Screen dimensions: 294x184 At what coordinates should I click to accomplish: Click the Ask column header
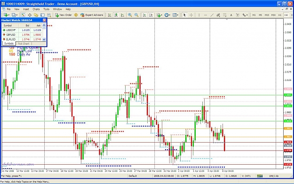pos(36,25)
